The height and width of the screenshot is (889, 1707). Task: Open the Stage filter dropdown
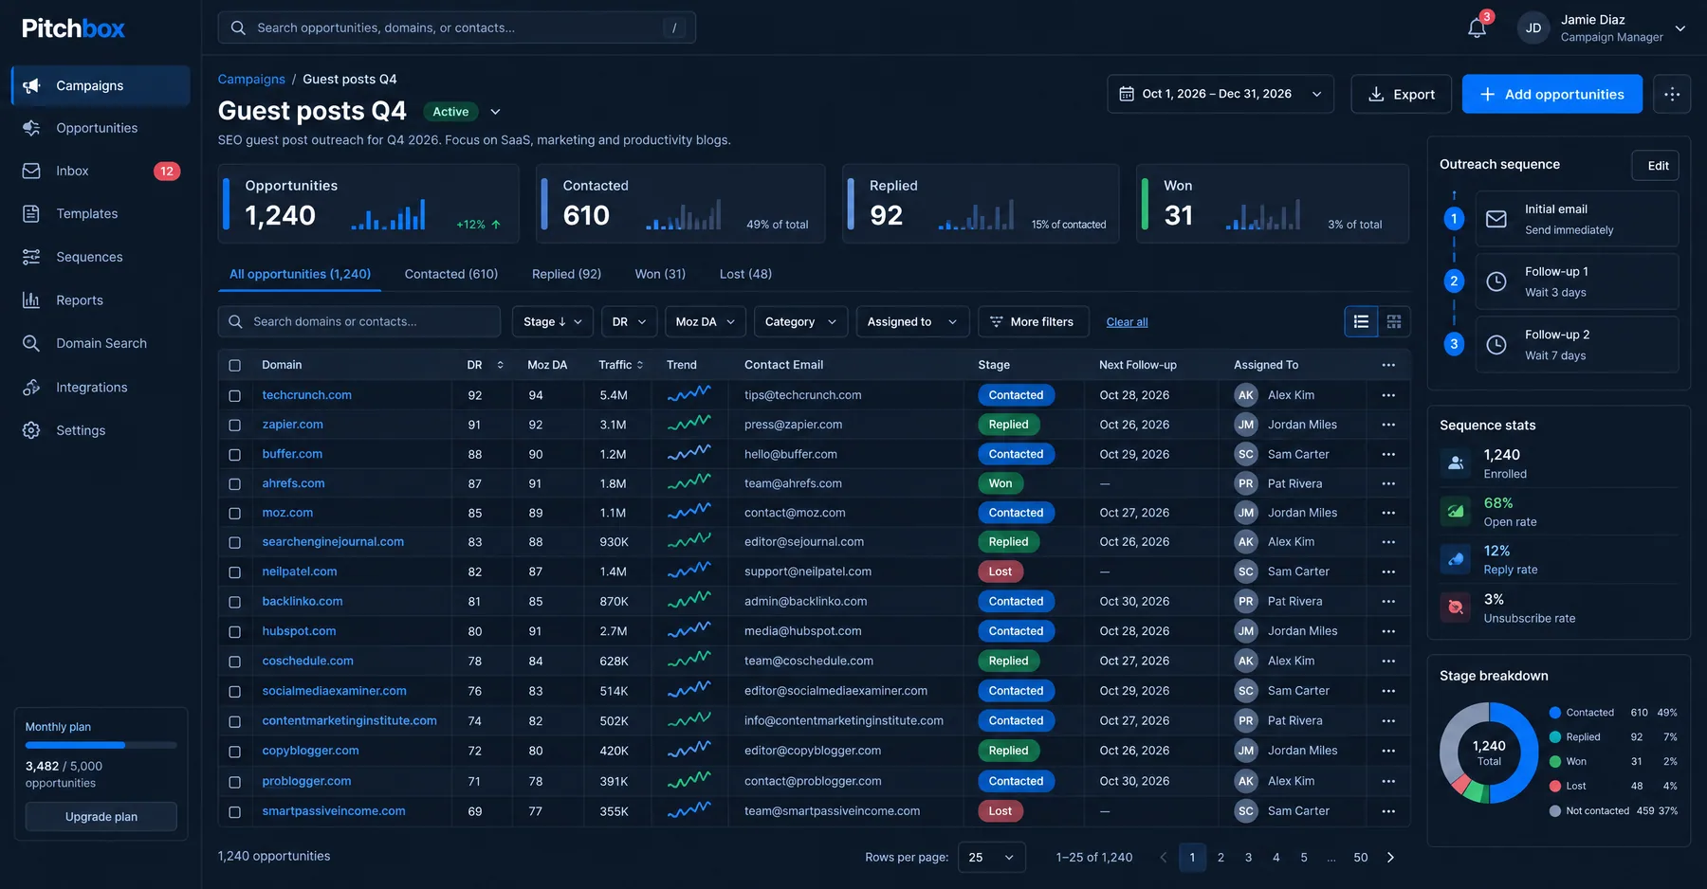pos(553,322)
